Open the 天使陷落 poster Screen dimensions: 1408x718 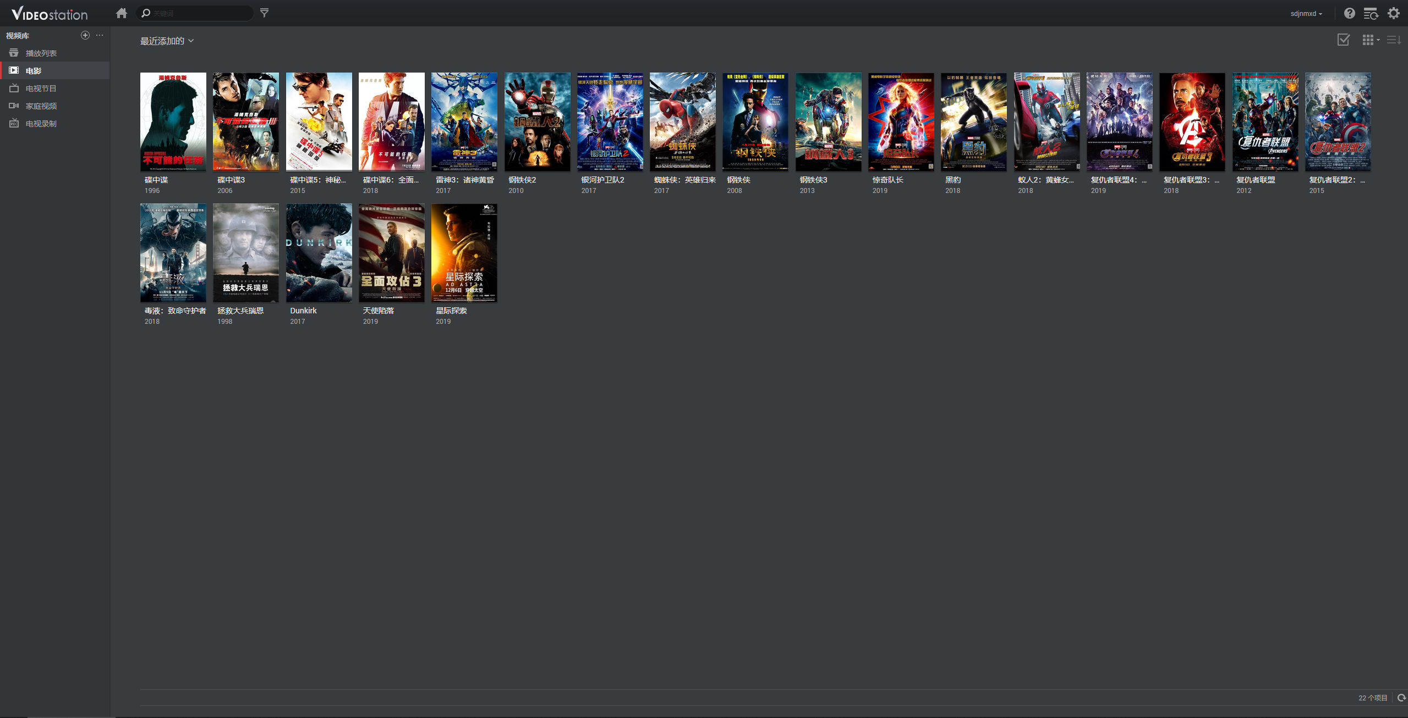pos(392,253)
